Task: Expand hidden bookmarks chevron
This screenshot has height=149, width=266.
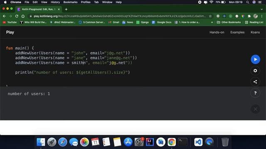Action: tap(212, 22)
